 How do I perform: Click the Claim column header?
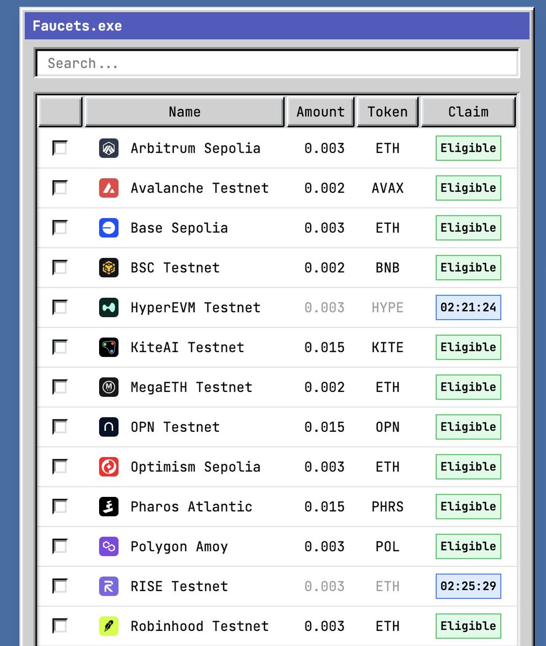468,112
